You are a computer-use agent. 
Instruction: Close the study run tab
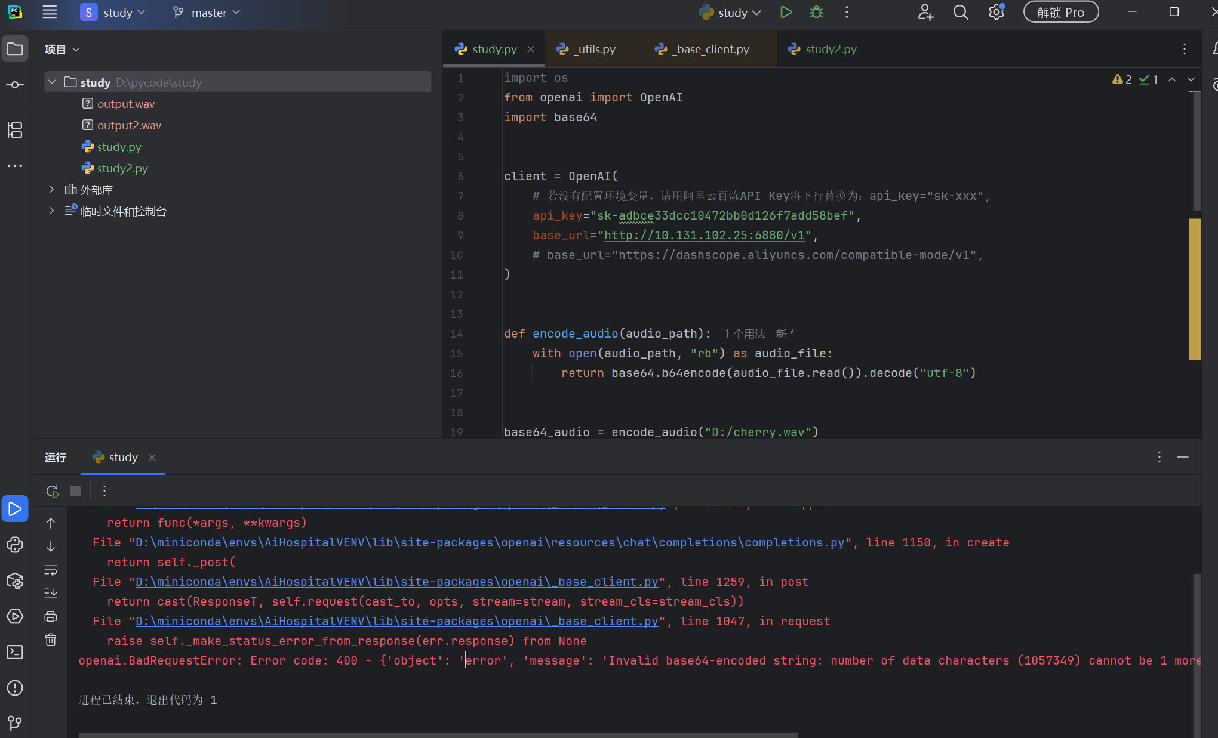[152, 457]
